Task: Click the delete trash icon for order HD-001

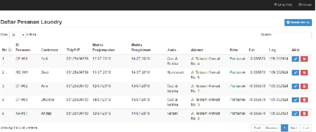Action: pyautogui.click(x=304, y=73)
